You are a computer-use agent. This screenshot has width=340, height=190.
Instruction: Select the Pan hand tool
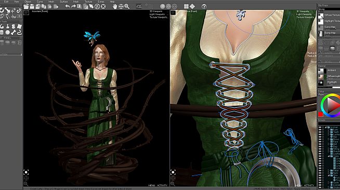pyautogui.click(x=115, y=7)
